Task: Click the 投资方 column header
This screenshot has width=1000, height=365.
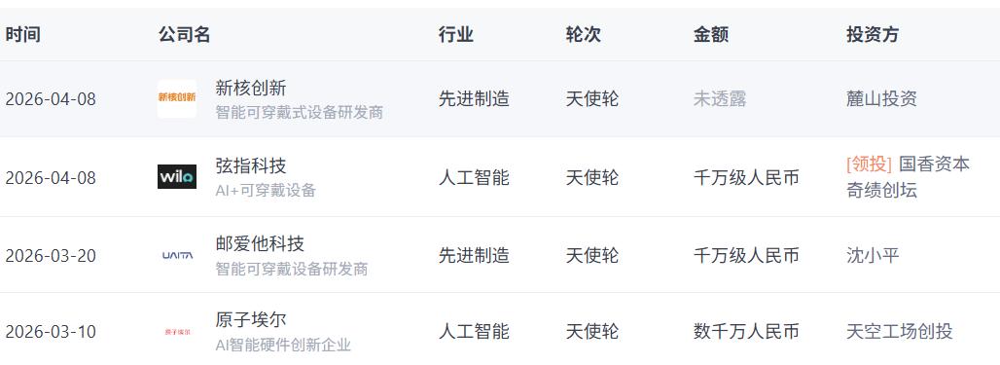Action: 873,34
